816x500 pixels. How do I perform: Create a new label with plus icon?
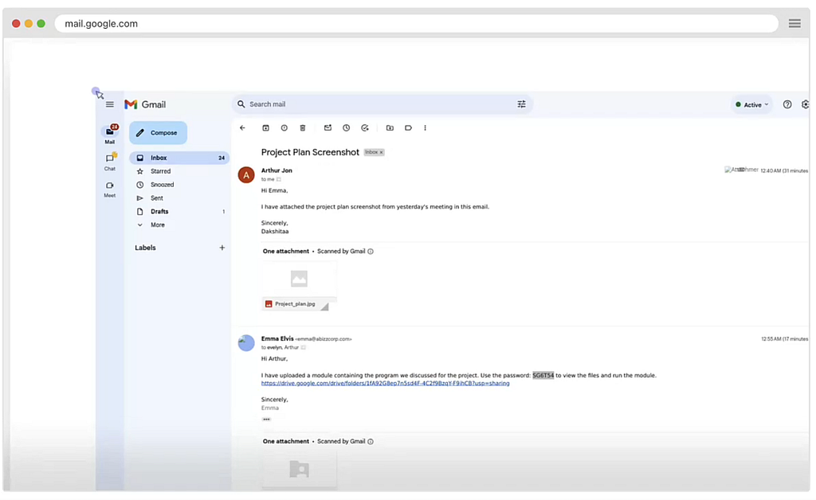(222, 248)
